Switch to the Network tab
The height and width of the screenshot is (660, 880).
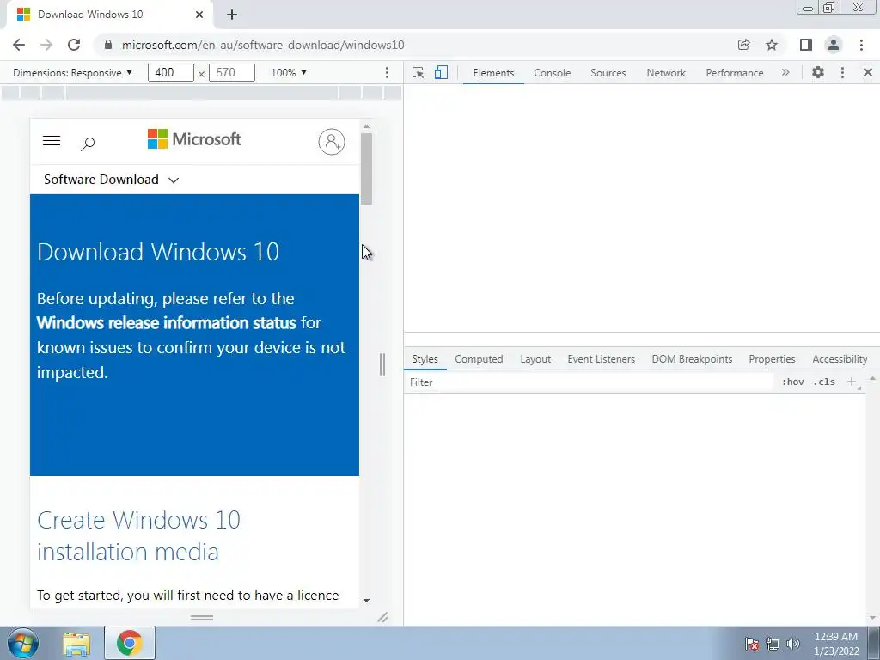pos(666,73)
